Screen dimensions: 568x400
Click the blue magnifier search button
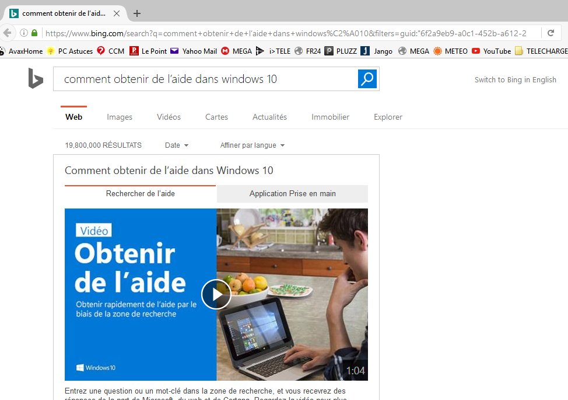(367, 79)
